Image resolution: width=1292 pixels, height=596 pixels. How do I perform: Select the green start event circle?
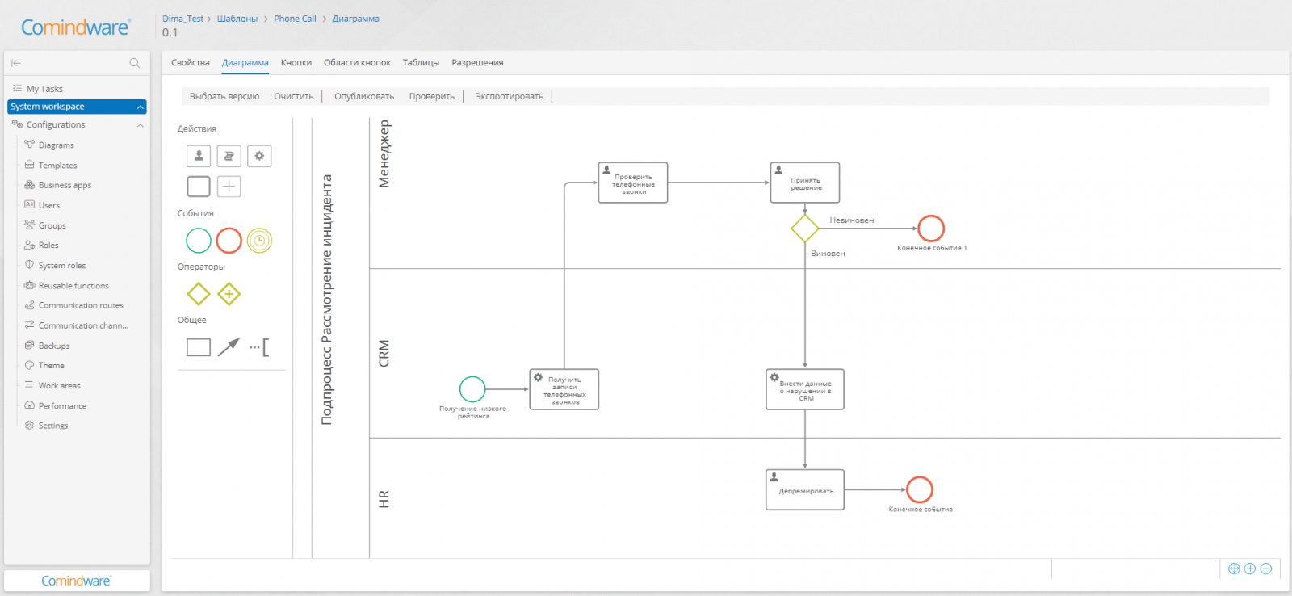coord(199,241)
